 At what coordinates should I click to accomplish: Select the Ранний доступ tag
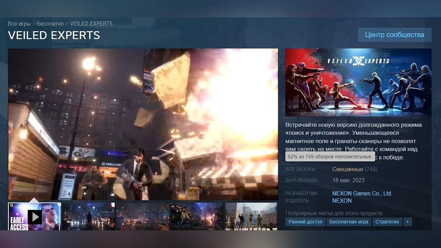(305, 222)
